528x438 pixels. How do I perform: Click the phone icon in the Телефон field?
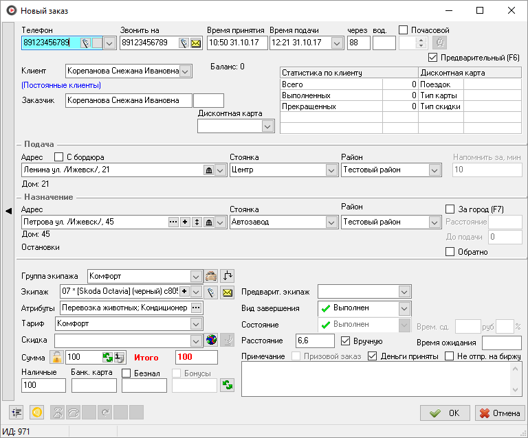85,43
